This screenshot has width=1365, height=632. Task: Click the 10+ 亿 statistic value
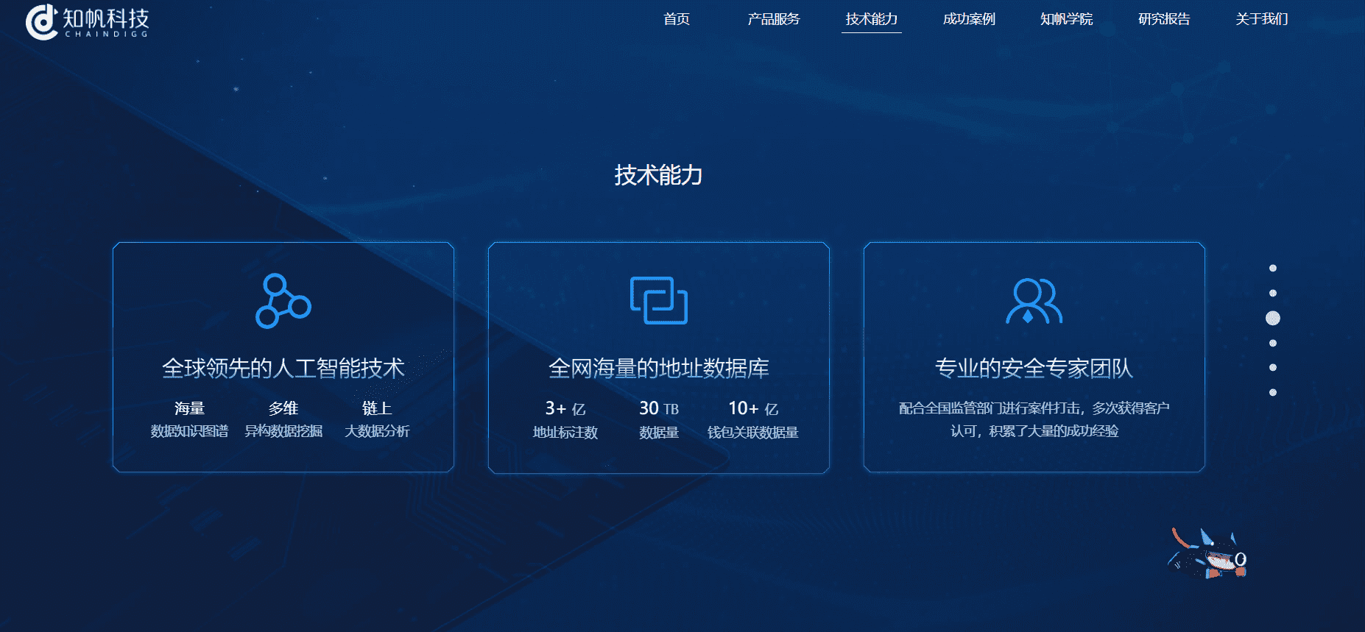(753, 408)
